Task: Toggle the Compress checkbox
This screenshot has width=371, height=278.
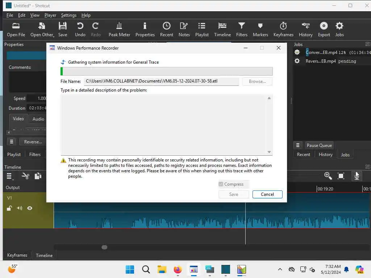Action: point(221,184)
